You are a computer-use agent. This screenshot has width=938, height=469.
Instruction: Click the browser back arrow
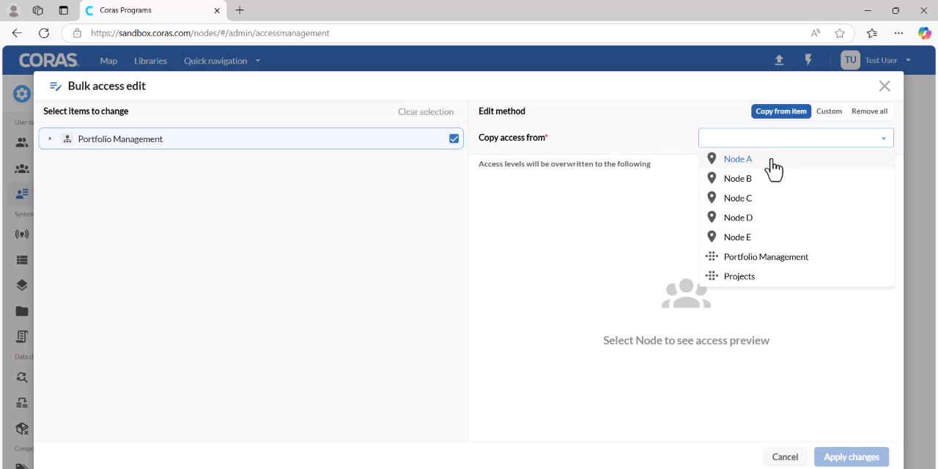tap(17, 33)
